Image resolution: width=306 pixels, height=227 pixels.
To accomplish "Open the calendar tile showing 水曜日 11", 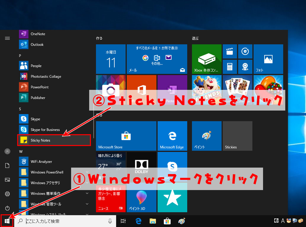I will (x=111, y=59).
